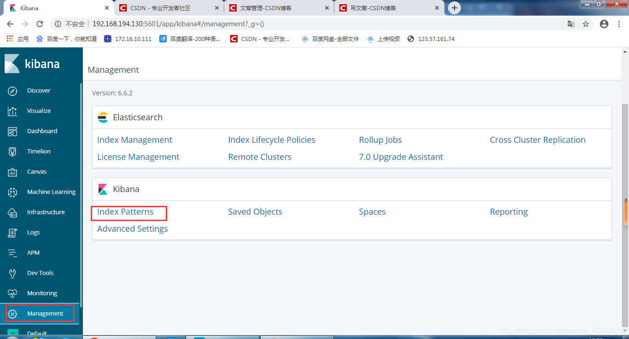Click the Management page heading
This screenshot has width=629, height=339.
pos(113,70)
